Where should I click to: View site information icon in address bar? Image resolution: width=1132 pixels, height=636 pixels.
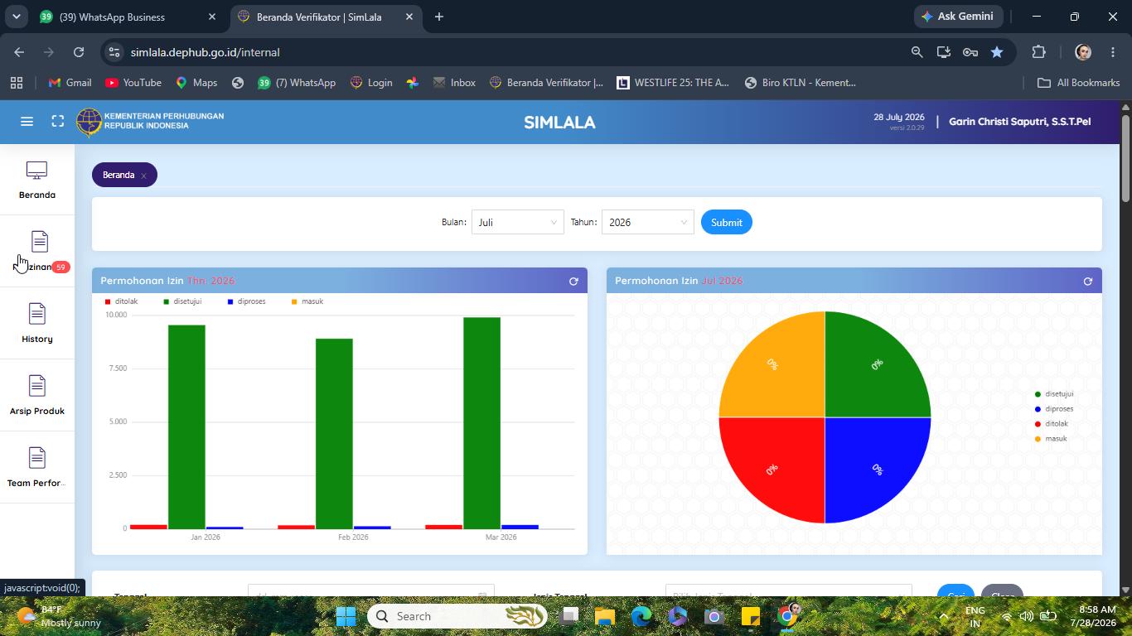click(114, 52)
